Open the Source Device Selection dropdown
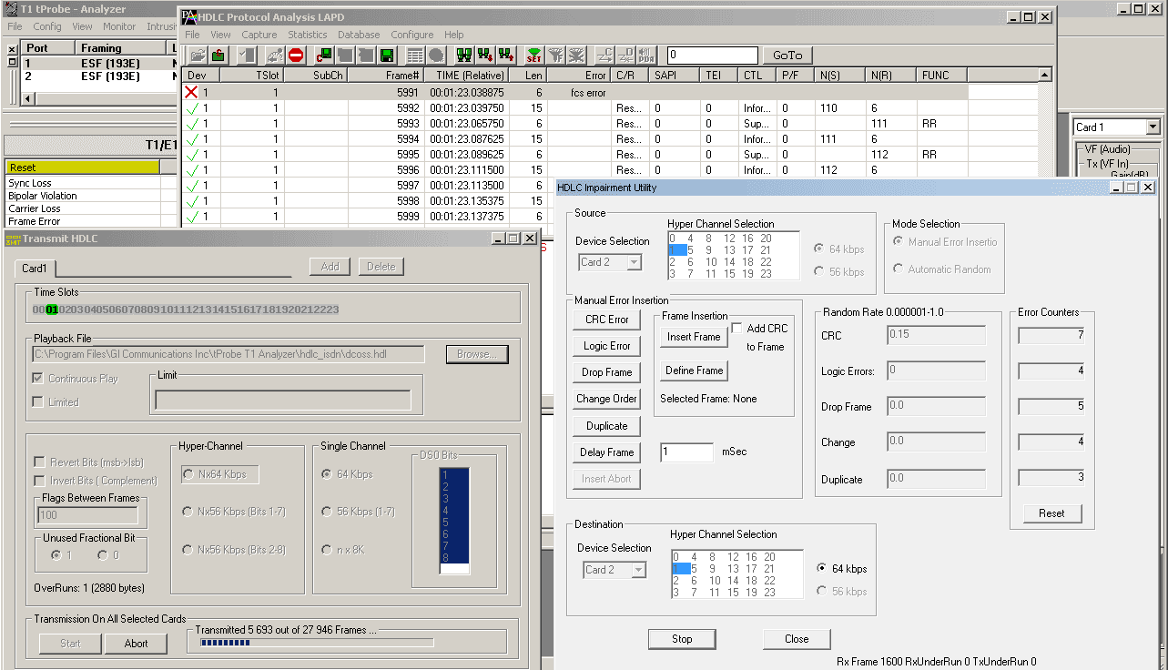Screen dimensions: 1168x670 (x=634, y=262)
